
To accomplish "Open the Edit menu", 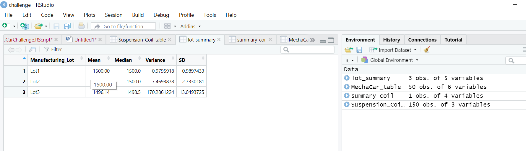I will coord(27,15).
